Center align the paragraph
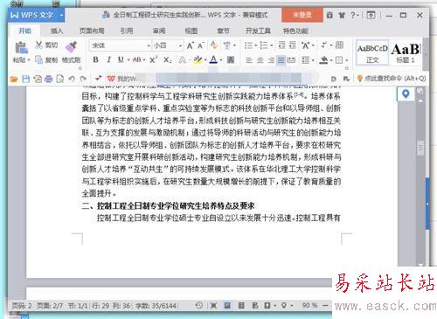This screenshot has height=319, width=437. pyautogui.click(x=260, y=60)
